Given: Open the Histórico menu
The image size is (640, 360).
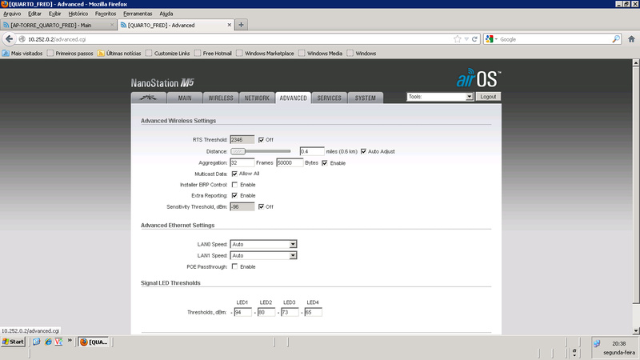Looking at the screenshot, I should (78, 14).
